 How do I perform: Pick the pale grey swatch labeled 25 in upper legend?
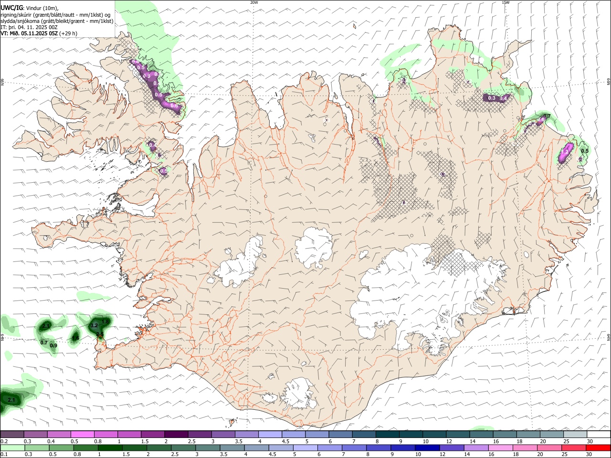tap(575, 435)
